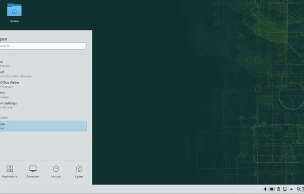Click the launcher Search field

43,46
